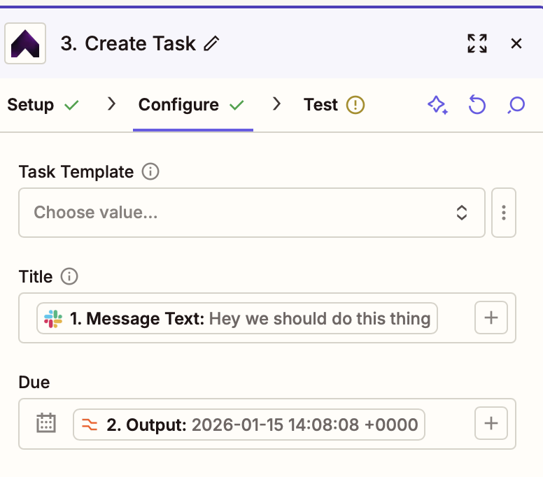Click the plus button for Title
543x477 pixels.
coord(491,318)
